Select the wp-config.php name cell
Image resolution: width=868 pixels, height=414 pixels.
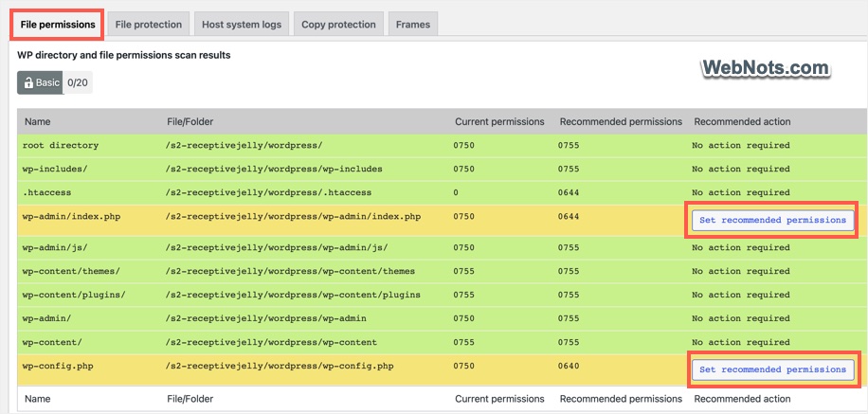click(58, 366)
